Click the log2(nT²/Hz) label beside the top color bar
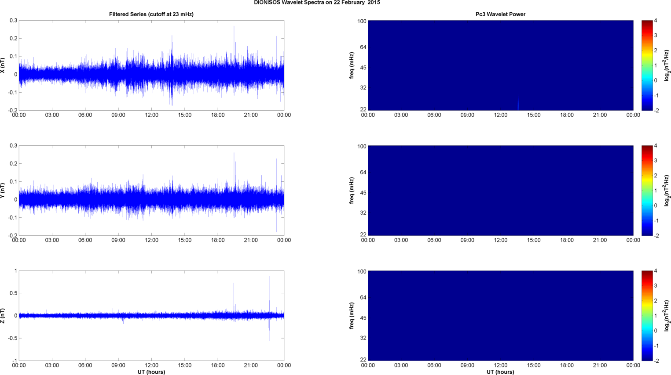Screen dimensions: 671x375 click(x=667, y=65)
